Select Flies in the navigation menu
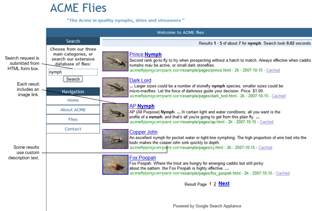This screenshot has width=312, height=211. click(x=73, y=119)
